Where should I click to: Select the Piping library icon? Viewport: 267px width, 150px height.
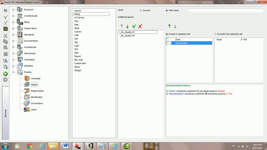pos(20,22)
